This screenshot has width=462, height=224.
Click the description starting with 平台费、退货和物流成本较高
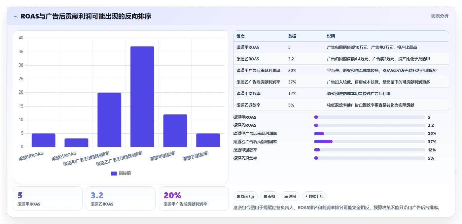click(x=382, y=71)
